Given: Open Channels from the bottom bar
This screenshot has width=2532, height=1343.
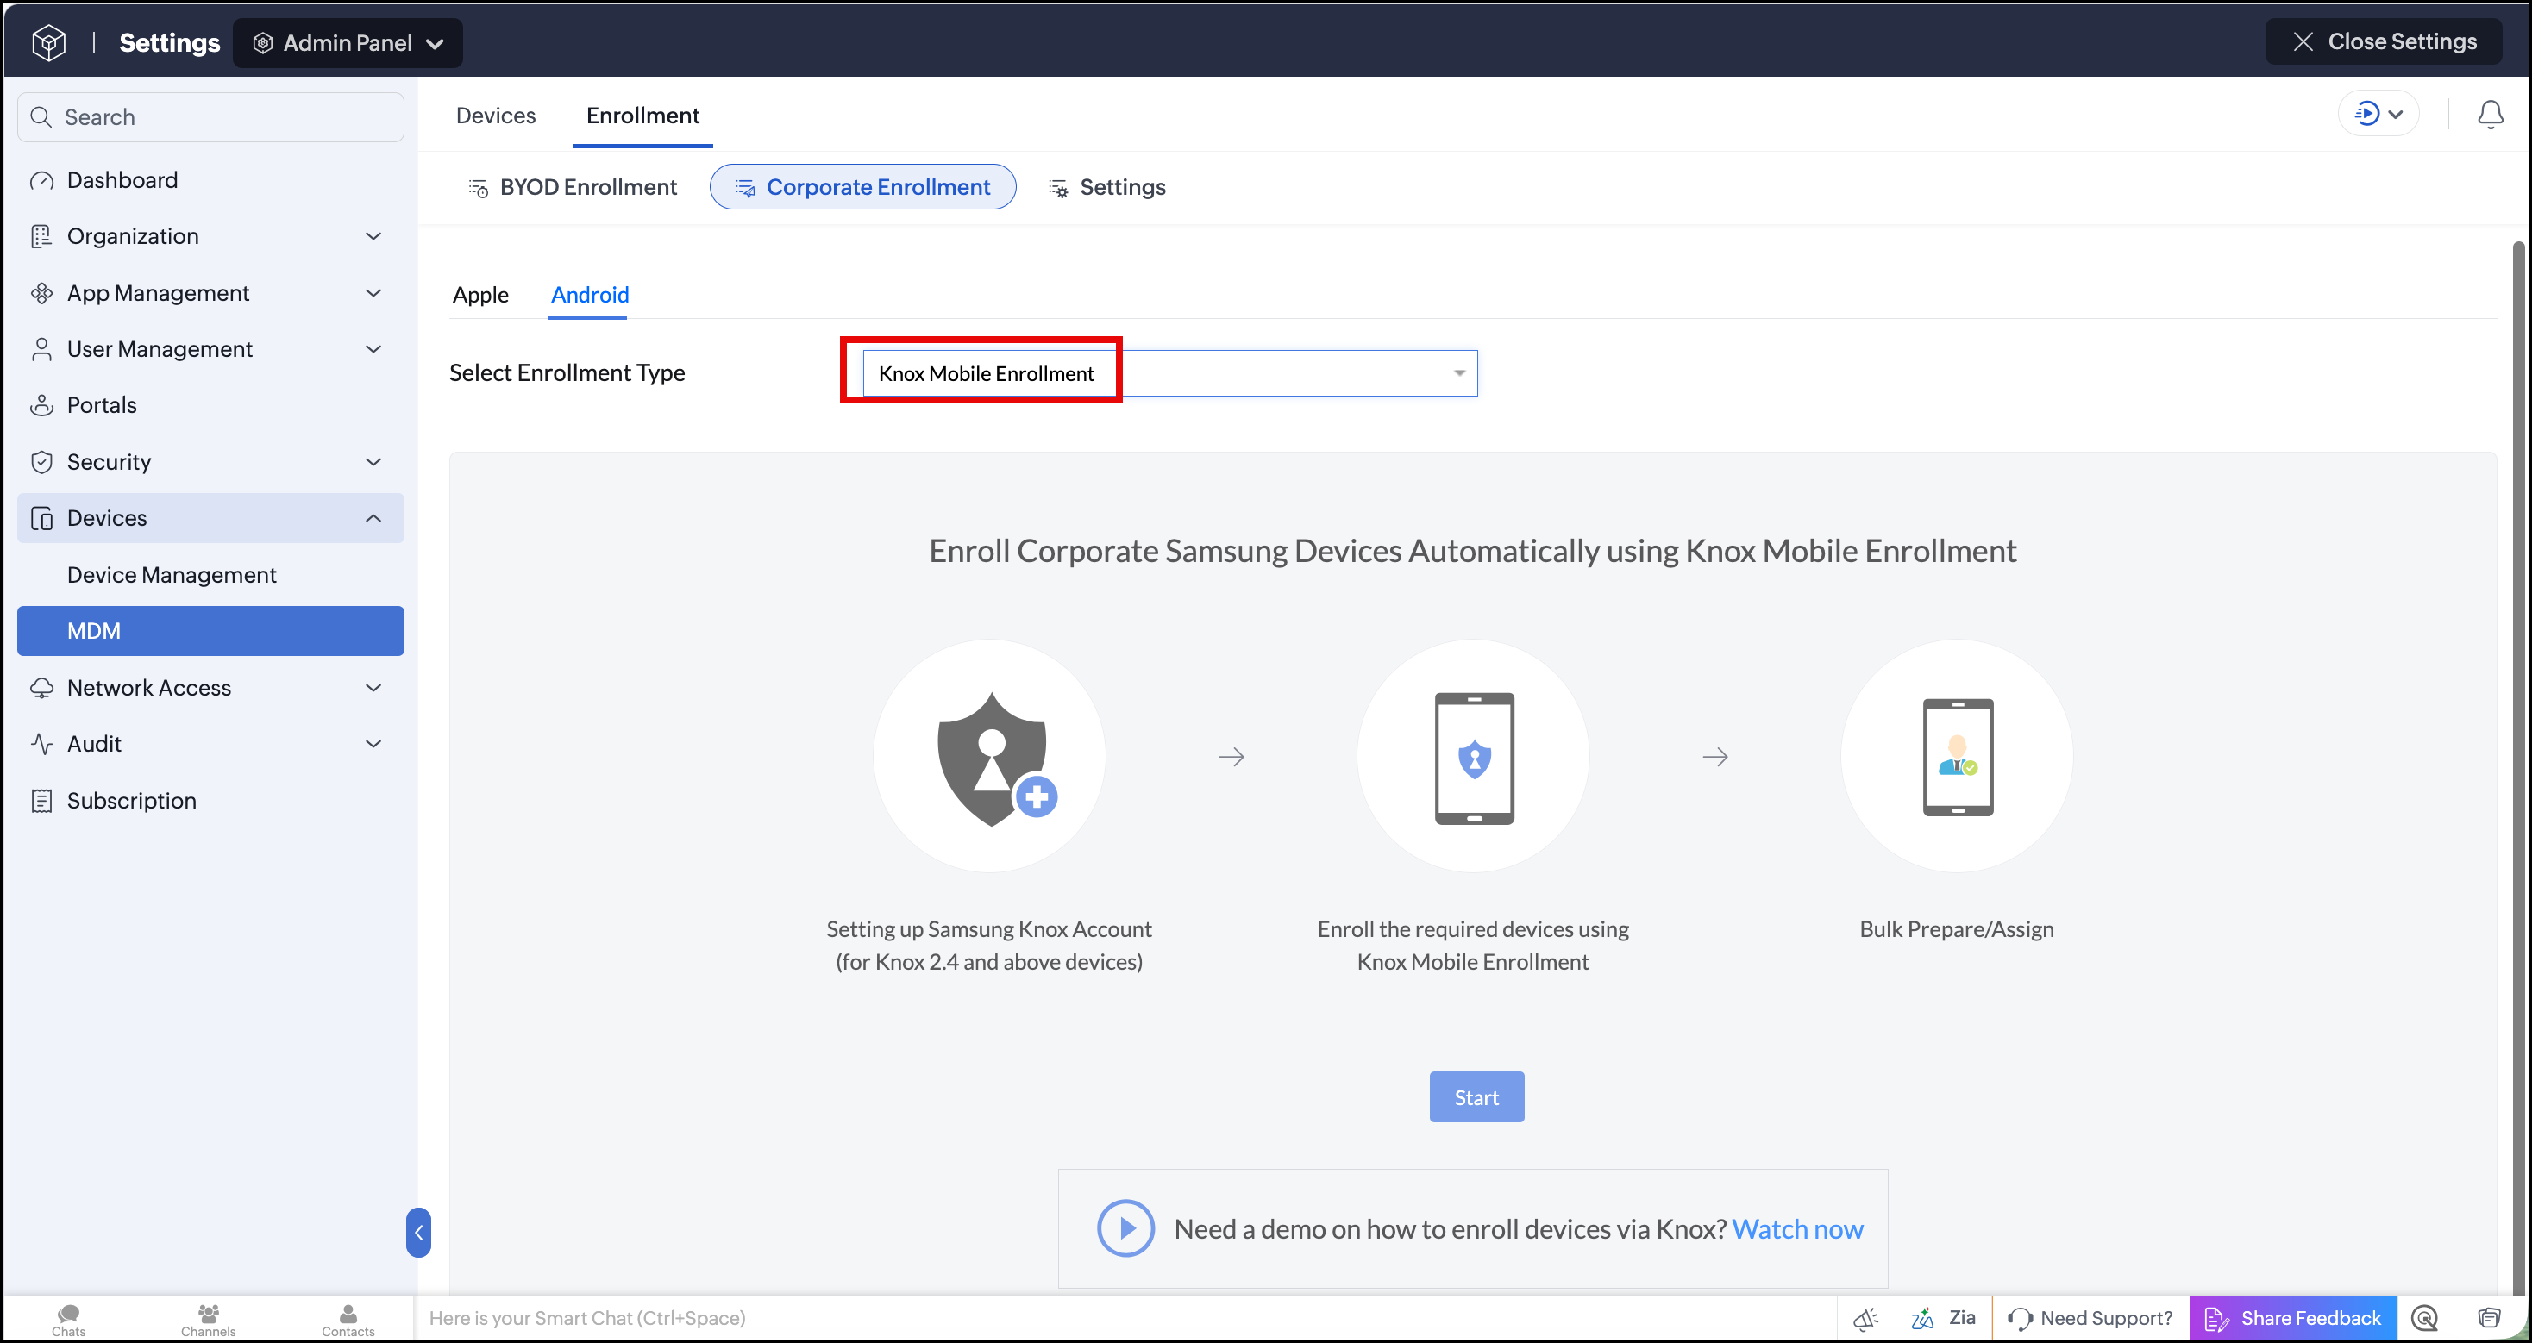Looking at the screenshot, I should pyautogui.click(x=209, y=1320).
